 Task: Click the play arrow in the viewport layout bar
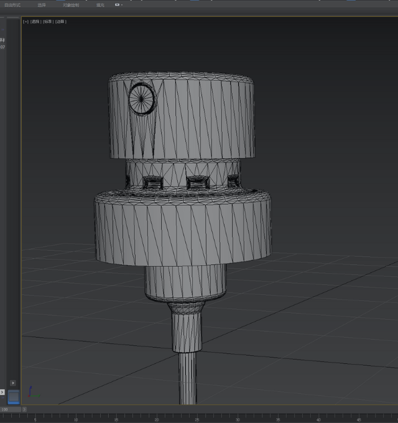click(x=13, y=383)
